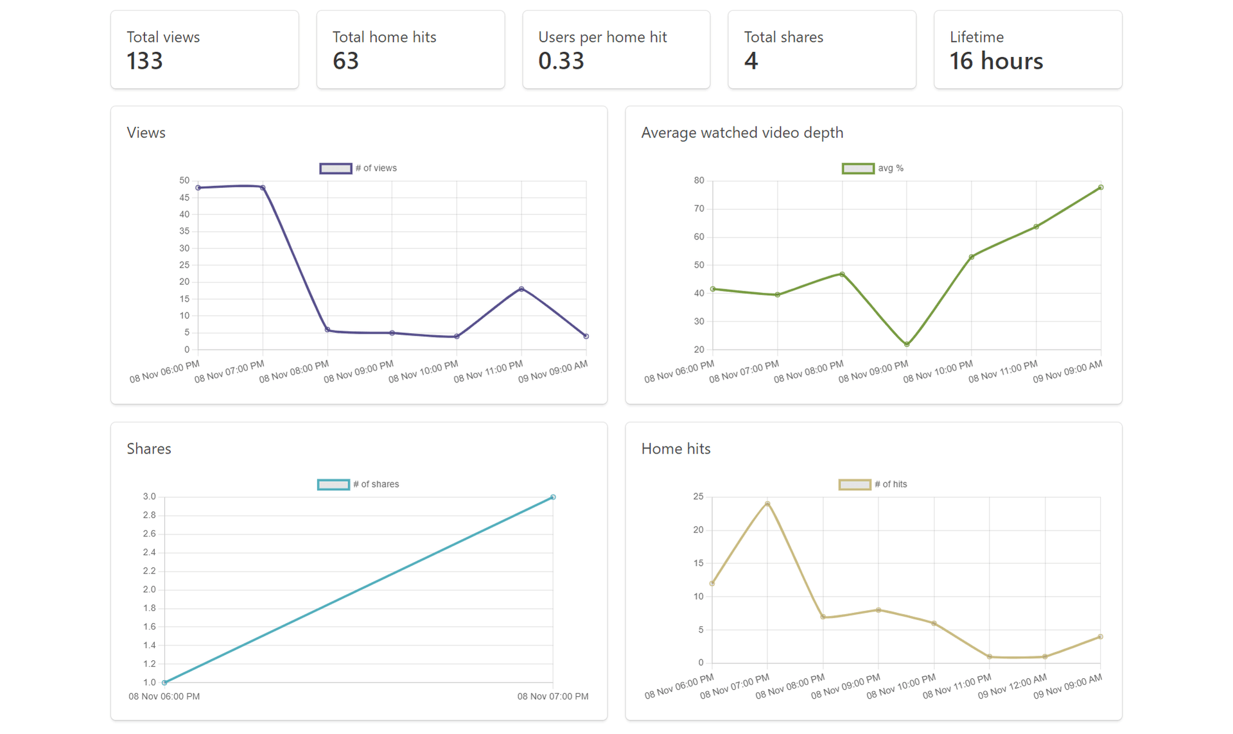The height and width of the screenshot is (734, 1233).
Task: Open the Users per home hit card
Action: 616,49
